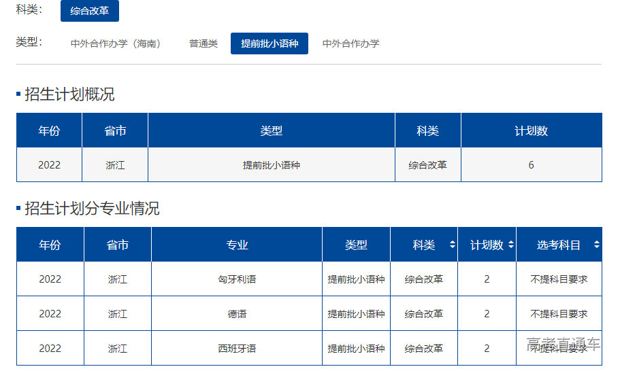Viewport: 620px width, 371px height.
Task: Click the 招生计划概况 section heading
Action: [x=69, y=94]
